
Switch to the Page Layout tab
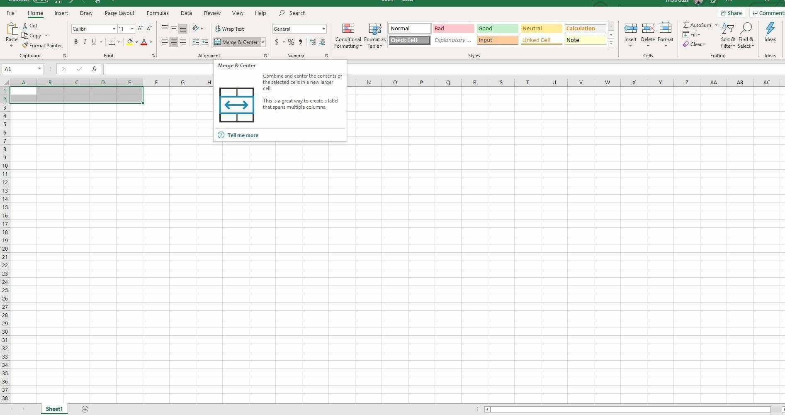tap(119, 13)
